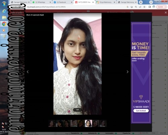Go to the previous photo with left chevron
Image resolution: width=168 pixels, height=135 pixels.
28,72
